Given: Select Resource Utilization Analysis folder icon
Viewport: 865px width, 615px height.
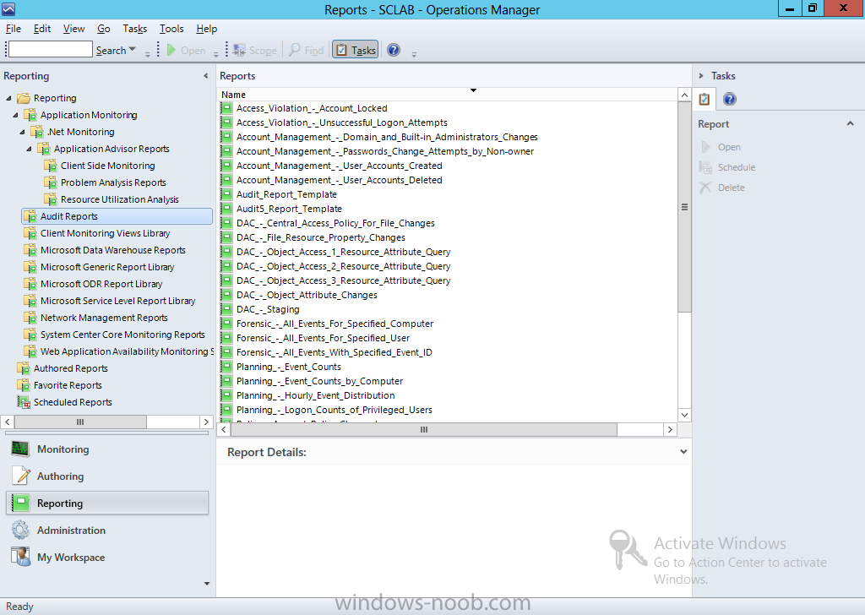Looking at the screenshot, I should 51,199.
